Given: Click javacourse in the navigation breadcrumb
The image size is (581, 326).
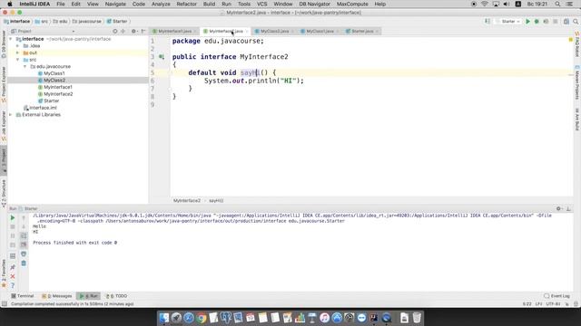Looking at the screenshot, I should (87, 22).
